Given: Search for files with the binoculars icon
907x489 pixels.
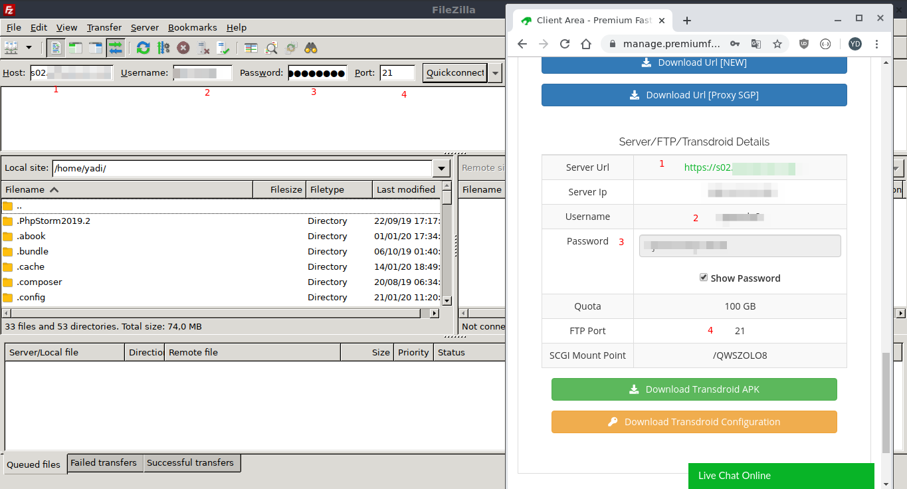Looking at the screenshot, I should (310, 48).
